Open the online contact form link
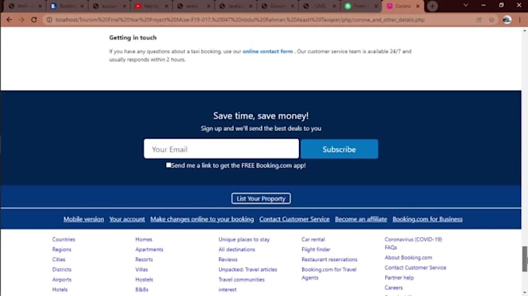The image size is (528, 296). [268, 51]
